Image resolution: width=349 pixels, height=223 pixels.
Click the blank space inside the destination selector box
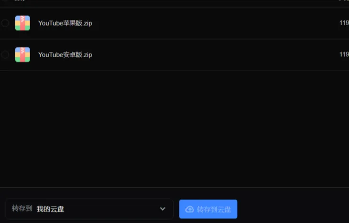pos(111,209)
